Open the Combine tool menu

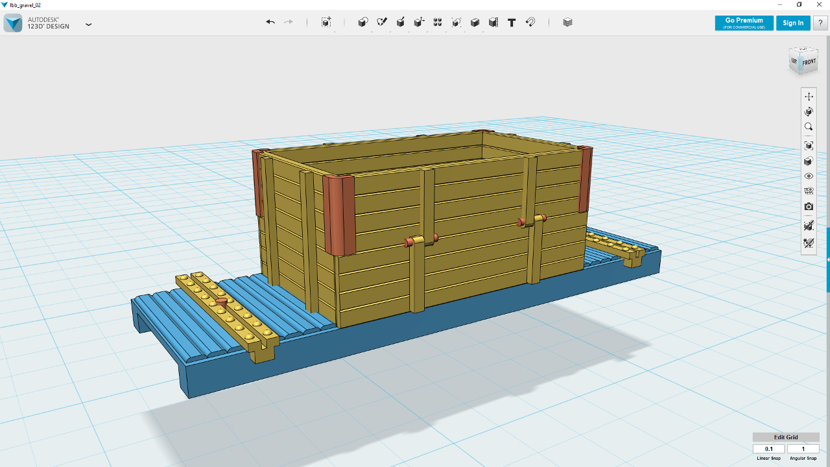coord(475,22)
